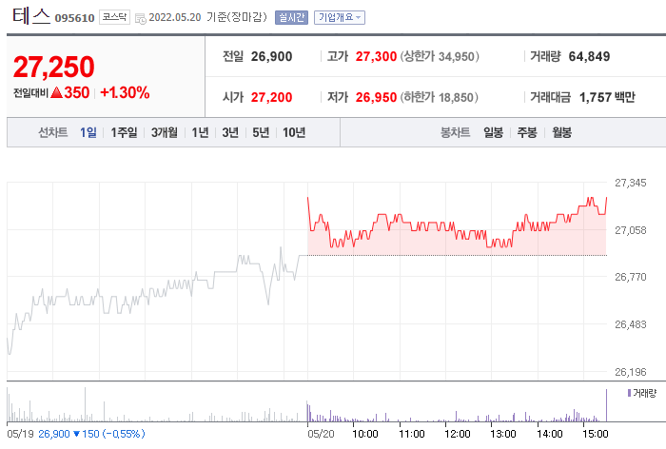Image resolution: width=666 pixels, height=449 pixels.
Task: Click the stock code 095610
Action: (75, 18)
